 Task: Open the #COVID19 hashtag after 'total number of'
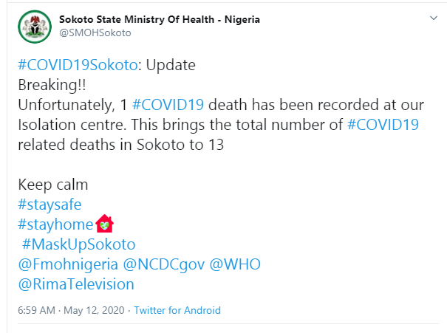(x=383, y=125)
